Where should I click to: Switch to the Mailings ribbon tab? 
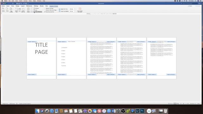tap(36, 6)
